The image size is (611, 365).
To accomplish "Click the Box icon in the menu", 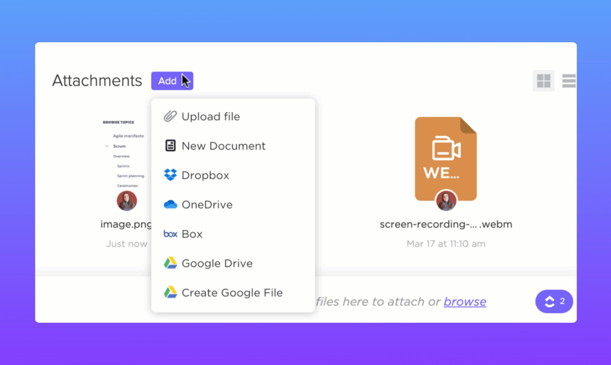I will pos(170,234).
